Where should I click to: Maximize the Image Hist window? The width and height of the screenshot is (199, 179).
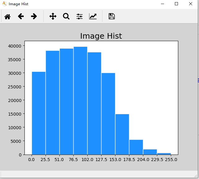[176, 4]
